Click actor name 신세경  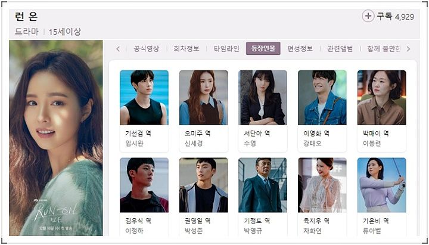[194, 144]
